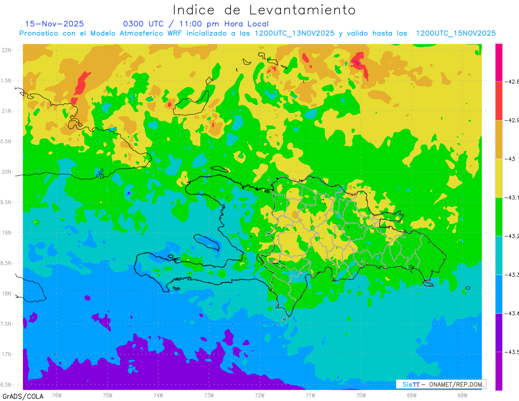Click the longitude label '76W'
Screen dimensions: 519x401
(57, 395)
